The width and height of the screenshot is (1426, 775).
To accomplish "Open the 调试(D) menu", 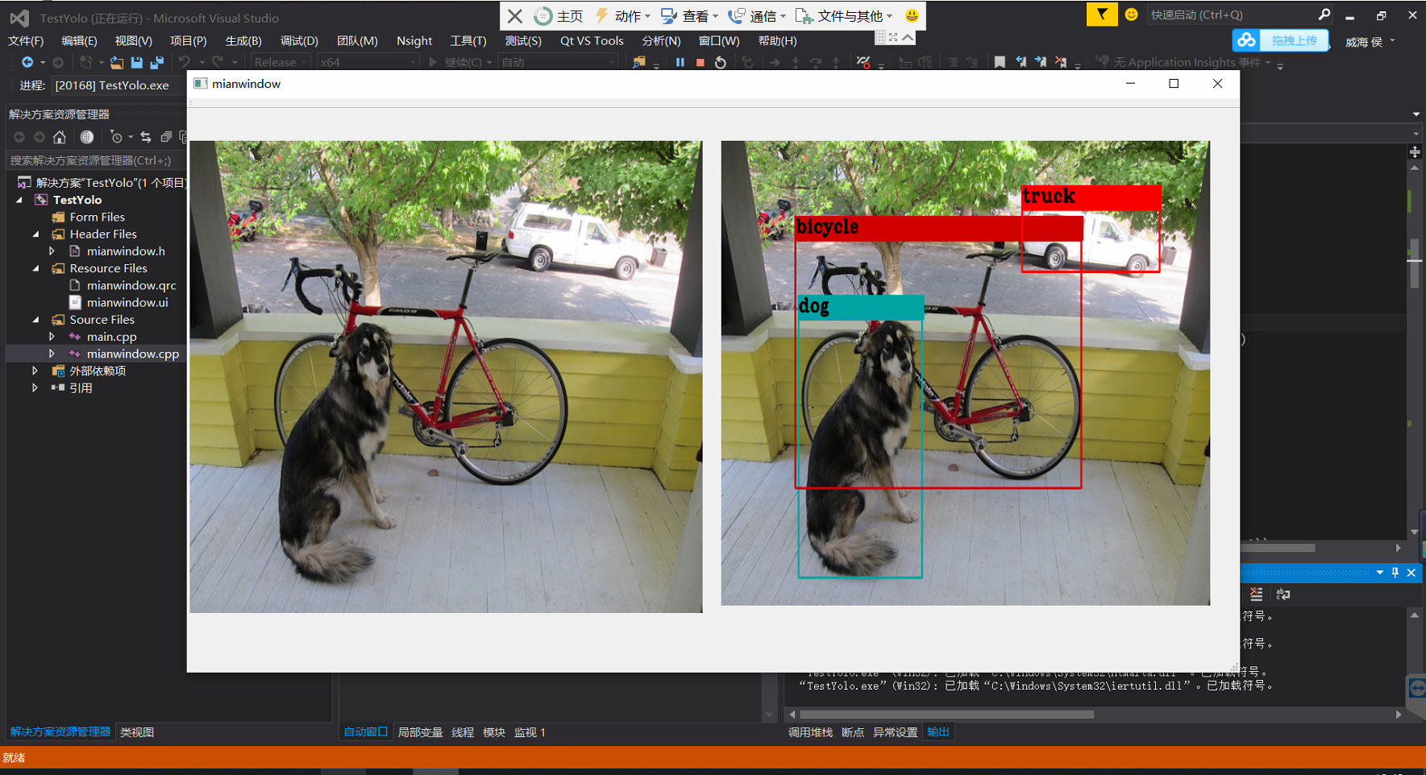I will (298, 40).
